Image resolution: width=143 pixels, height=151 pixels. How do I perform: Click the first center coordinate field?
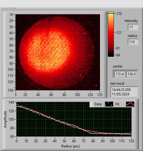tap(120, 74)
